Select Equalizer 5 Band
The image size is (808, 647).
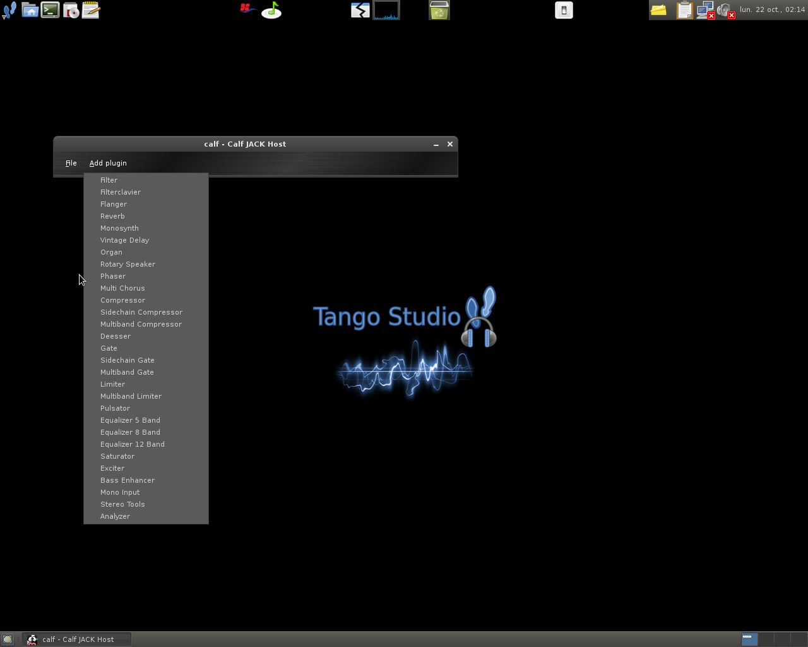coord(146,420)
